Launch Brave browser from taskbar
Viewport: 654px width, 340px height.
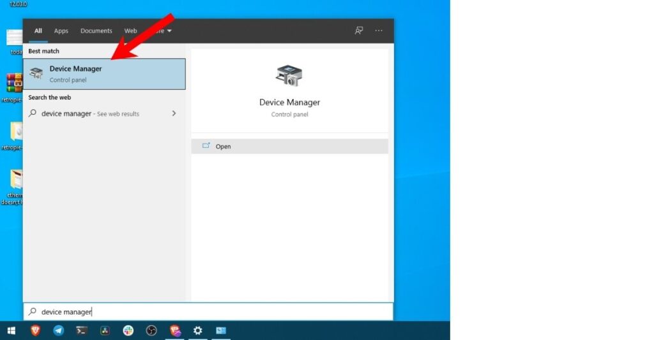[x=36, y=330]
